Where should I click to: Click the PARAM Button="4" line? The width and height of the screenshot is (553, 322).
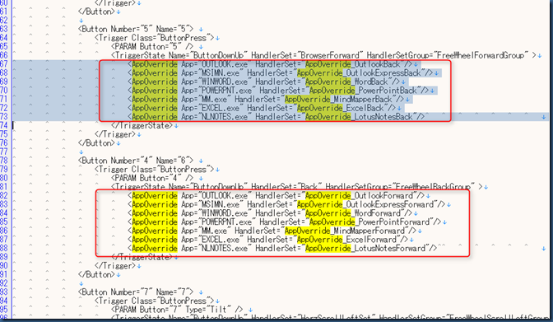[152, 178]
